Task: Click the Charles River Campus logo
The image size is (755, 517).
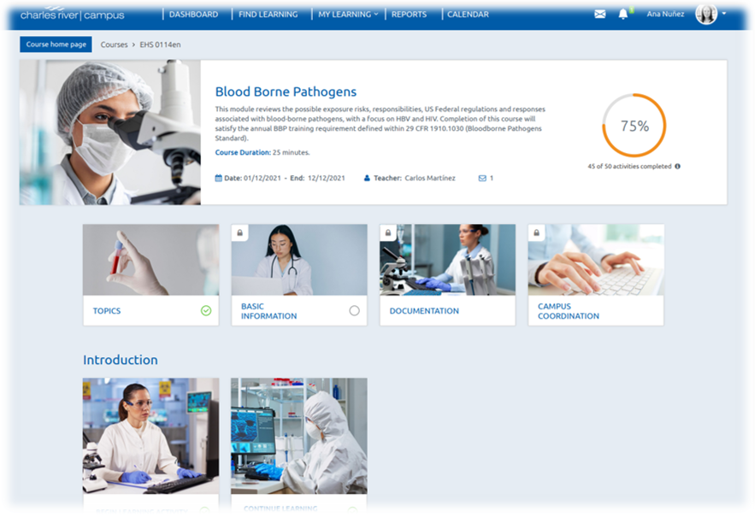Action: pos(74,15)
